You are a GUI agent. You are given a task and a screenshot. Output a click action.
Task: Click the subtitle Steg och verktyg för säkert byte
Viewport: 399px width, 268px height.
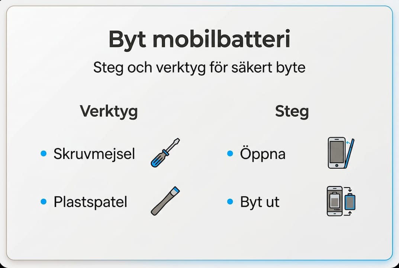(x=199, y=67)
